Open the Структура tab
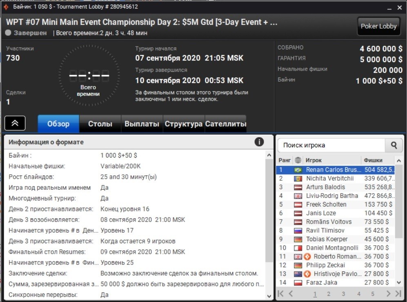The image size is (407, 302). pyautogui.click(x=184, y=124)
